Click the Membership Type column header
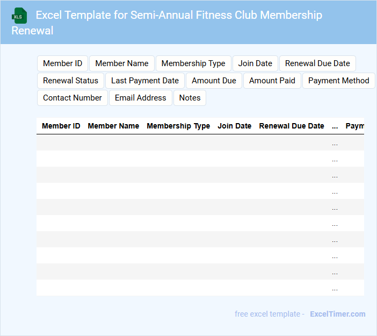 click(178, 126)
